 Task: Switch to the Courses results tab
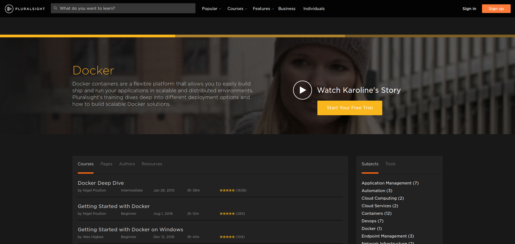(86, 164)
